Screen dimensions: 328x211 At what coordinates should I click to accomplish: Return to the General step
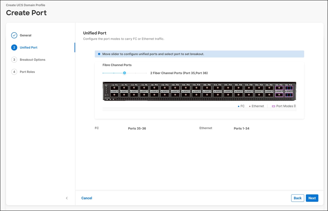tap(26, 35)
